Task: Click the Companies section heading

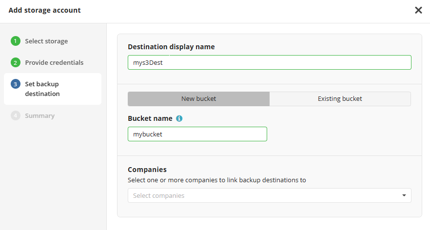Action: tap(147, 170)
